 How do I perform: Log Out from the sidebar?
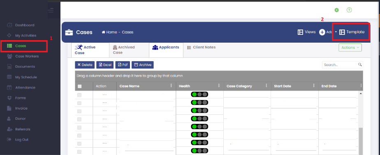click(22, 139)
